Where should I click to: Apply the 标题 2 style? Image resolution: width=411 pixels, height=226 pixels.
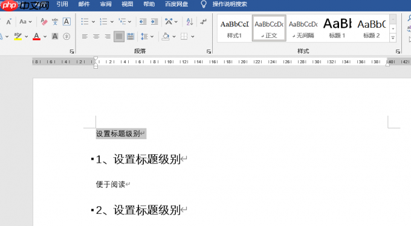[372, 28]
